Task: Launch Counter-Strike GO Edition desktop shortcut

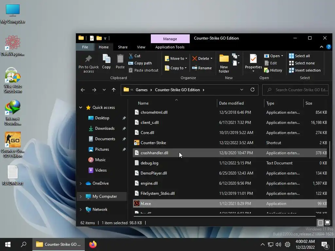Action: 13,145
